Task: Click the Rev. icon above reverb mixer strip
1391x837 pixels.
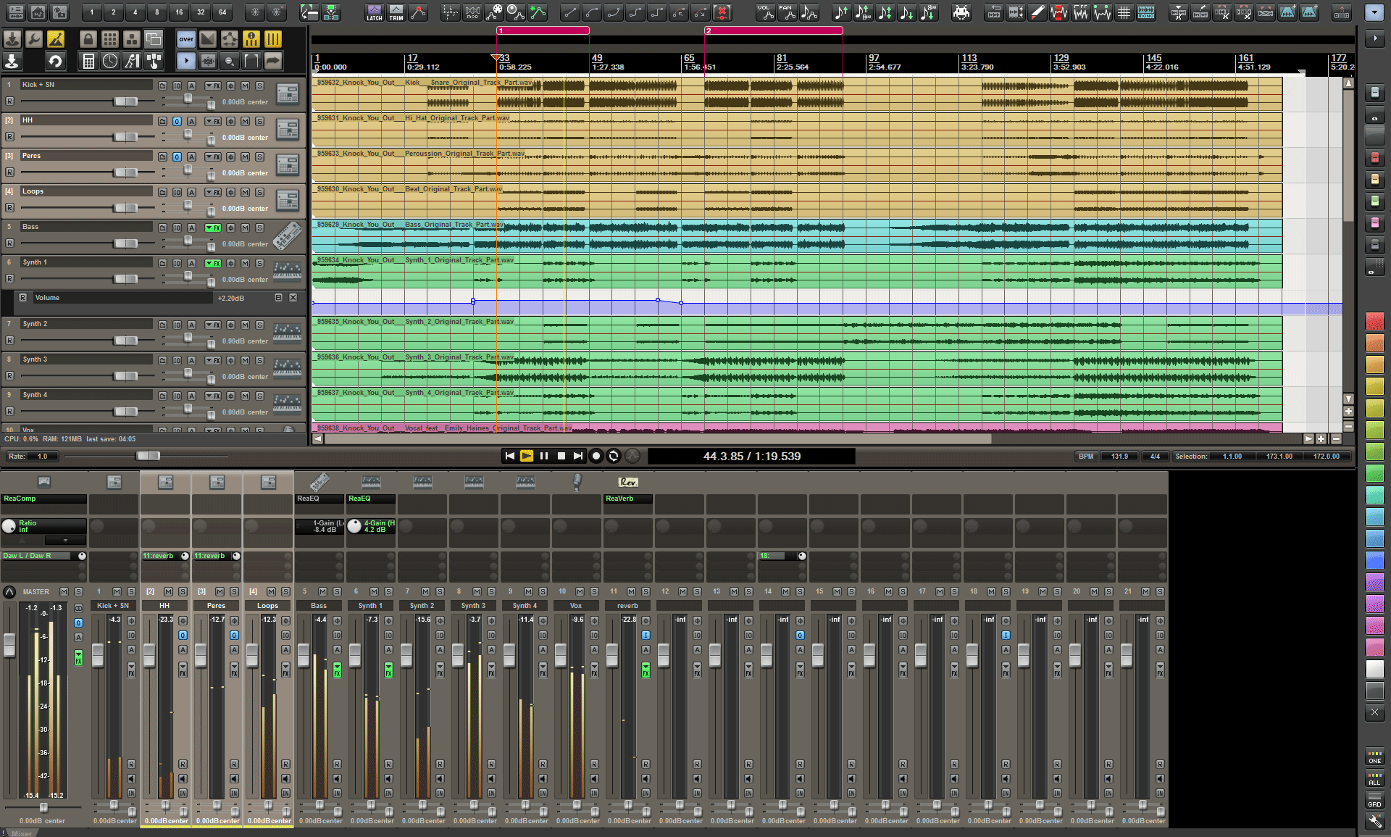Action: tap(627, 482)
